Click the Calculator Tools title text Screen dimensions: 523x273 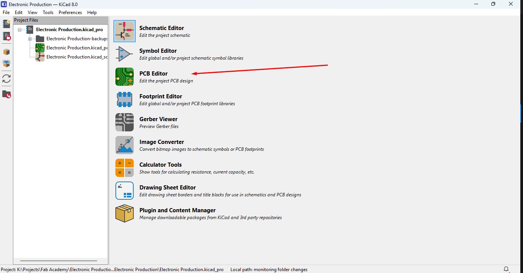pos(160,165)
